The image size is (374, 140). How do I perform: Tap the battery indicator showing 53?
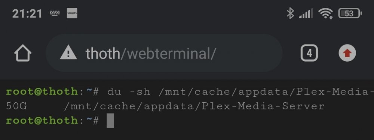pyautogui.click(x=350, y=13)
